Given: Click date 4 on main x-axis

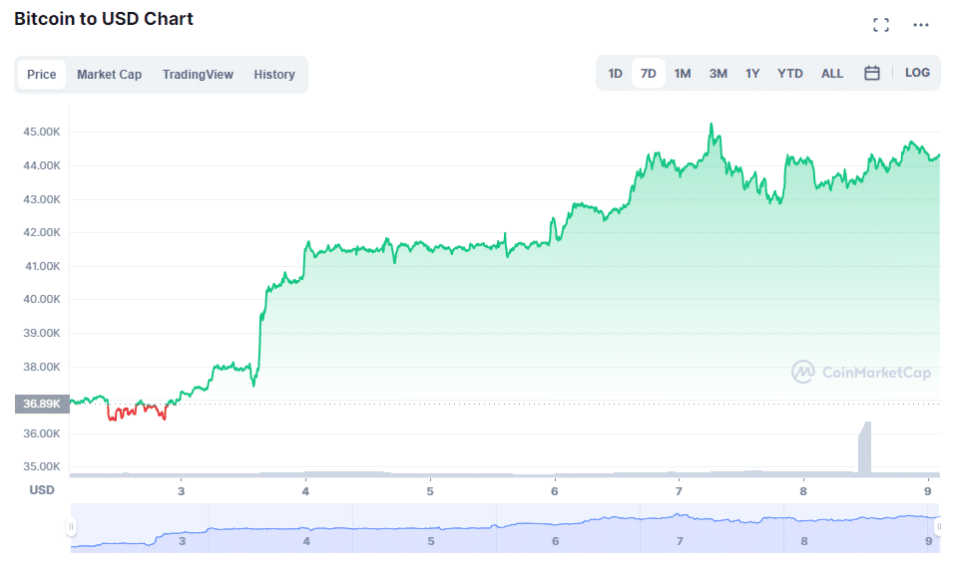Looking at the screenshot, I should [x=305, y=491].
